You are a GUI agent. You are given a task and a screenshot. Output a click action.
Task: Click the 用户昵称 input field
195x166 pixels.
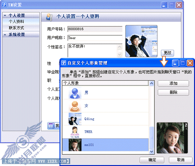point(95,38)
